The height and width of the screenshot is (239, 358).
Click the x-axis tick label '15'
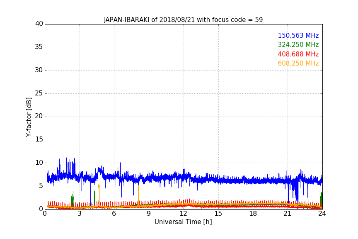[218, 214]
